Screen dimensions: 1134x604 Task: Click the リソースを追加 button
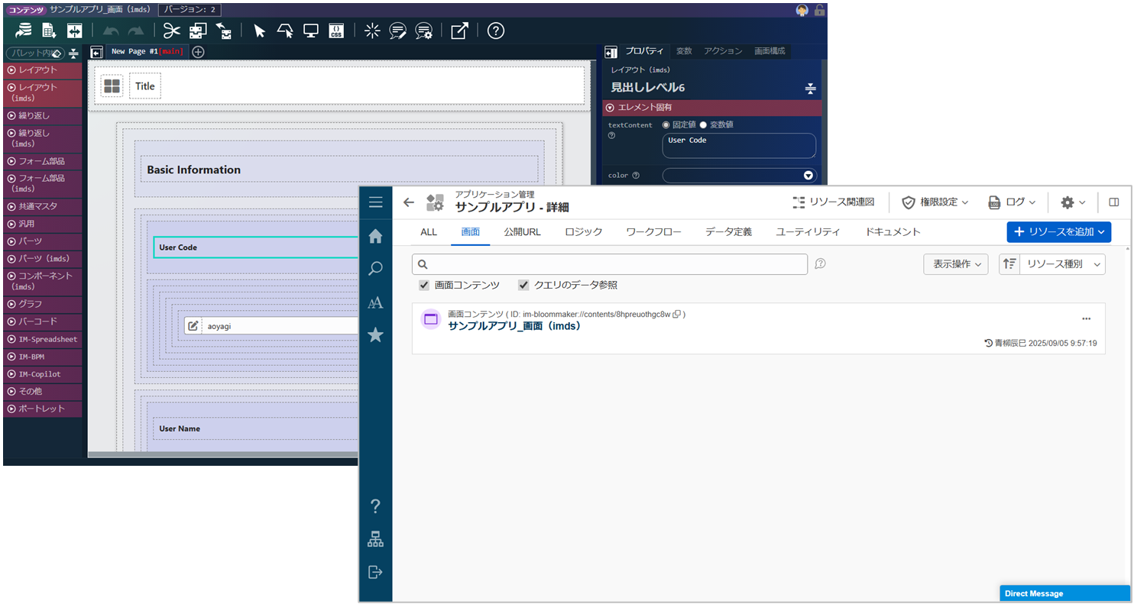(x=1058, y=231)
